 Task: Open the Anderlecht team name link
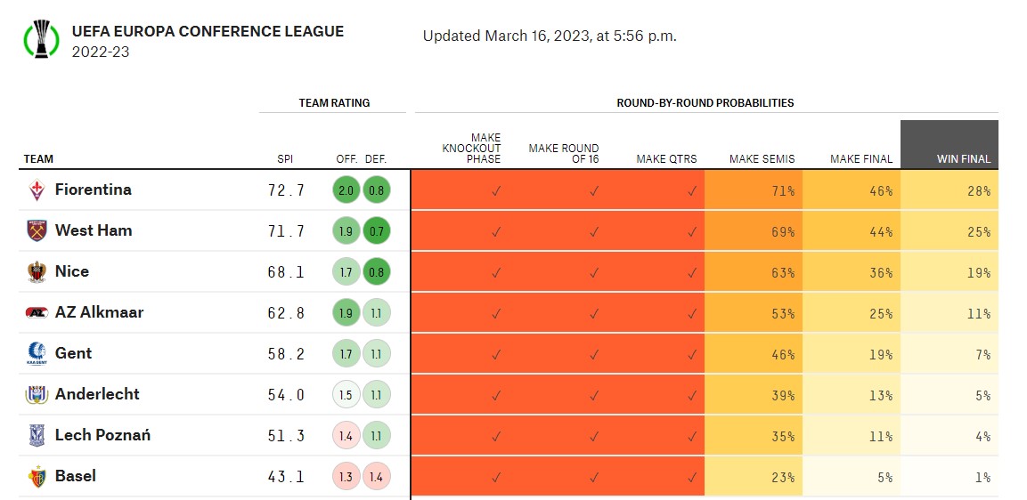(97, 394)
